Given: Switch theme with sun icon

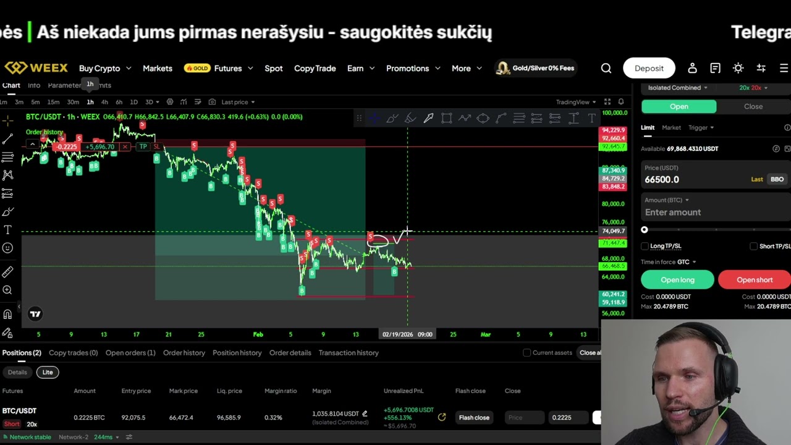Looking at the screenshot, I should click(x=738, y=68).
